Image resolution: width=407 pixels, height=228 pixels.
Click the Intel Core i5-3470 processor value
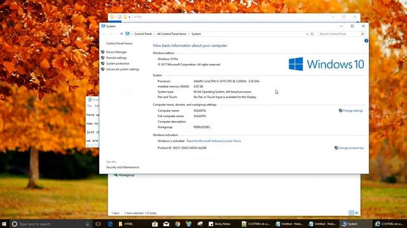point(226,81)
